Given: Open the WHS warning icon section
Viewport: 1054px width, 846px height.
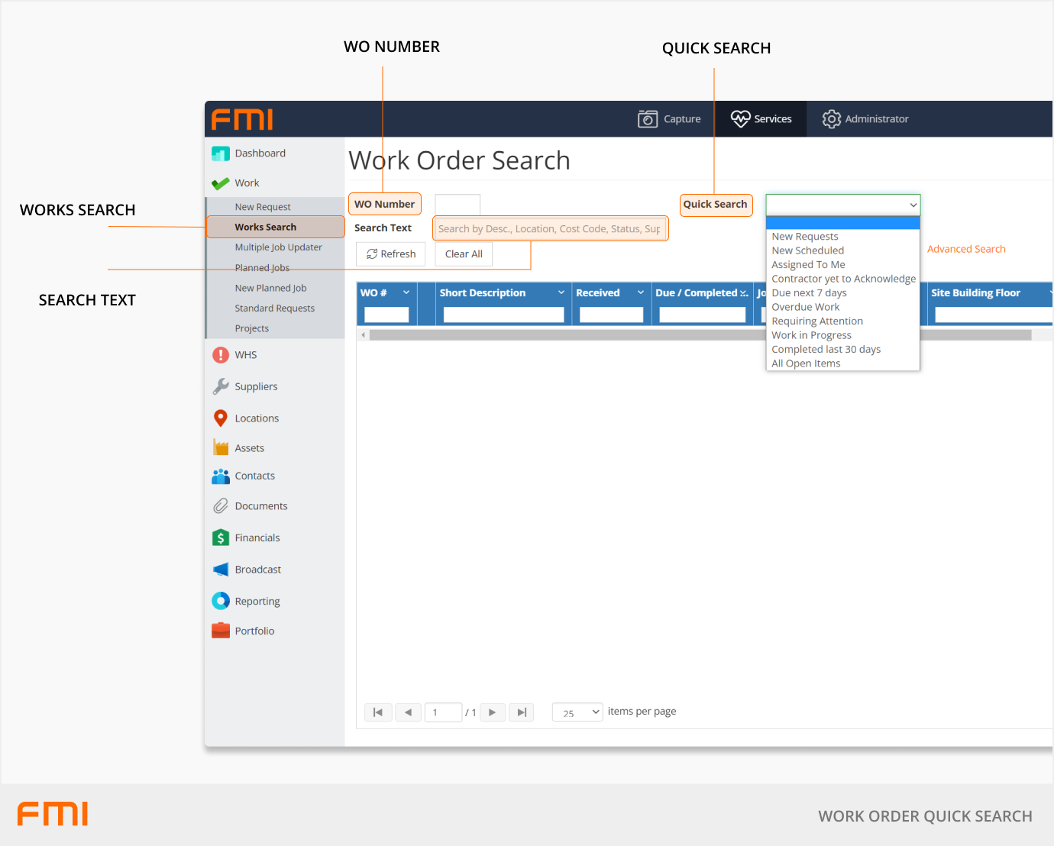Looking at the screenshot, I should pyautogui.click(x=221, y=355).
